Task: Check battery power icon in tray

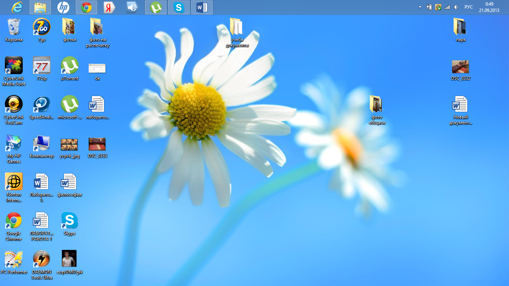Action: (429, 7)
